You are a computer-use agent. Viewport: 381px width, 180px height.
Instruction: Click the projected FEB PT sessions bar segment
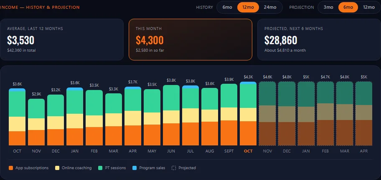[325, 92]
